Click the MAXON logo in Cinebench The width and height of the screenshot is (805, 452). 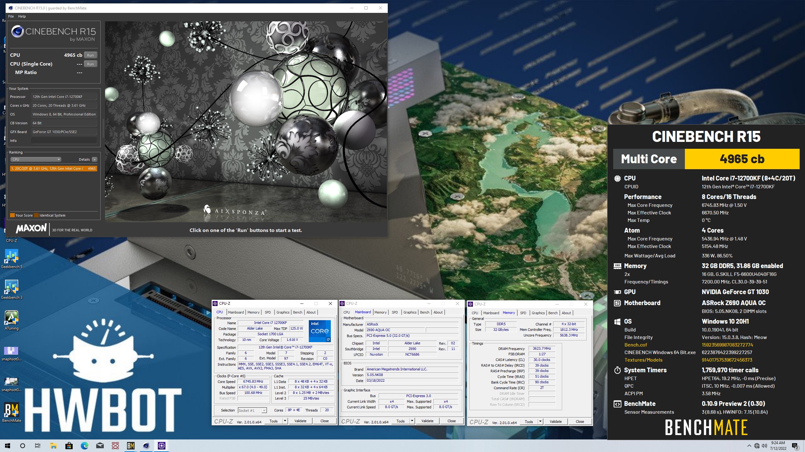click(x=31, y=229)
